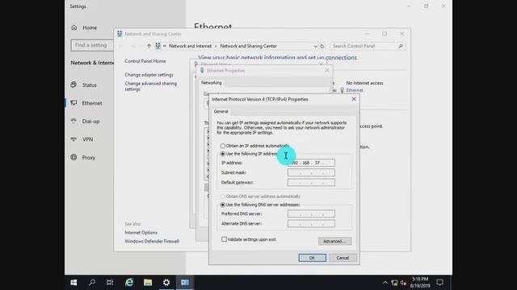This screenshot has height=290, width=517.
Task: Maximize the Network and Sharing Center window
Action: pos(385,34)
